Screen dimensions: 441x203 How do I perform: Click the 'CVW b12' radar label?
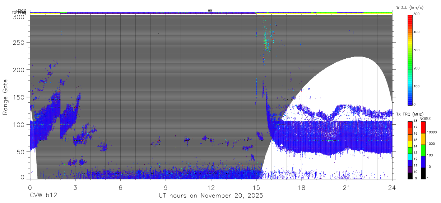pyautogui.click(x=43, y=196)
